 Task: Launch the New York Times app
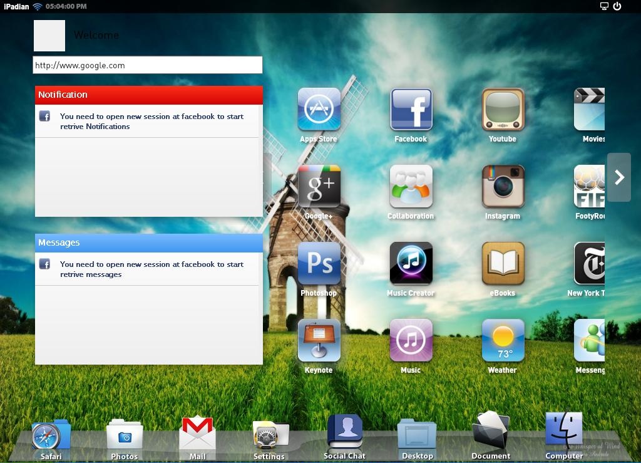(x=589, y=263)
